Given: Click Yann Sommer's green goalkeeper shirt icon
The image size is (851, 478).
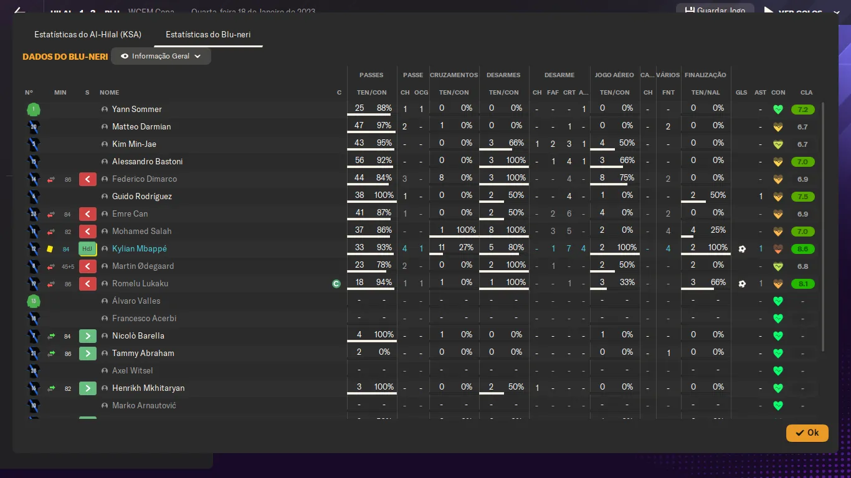Looking at the screenshot, I should click(34, 110).
